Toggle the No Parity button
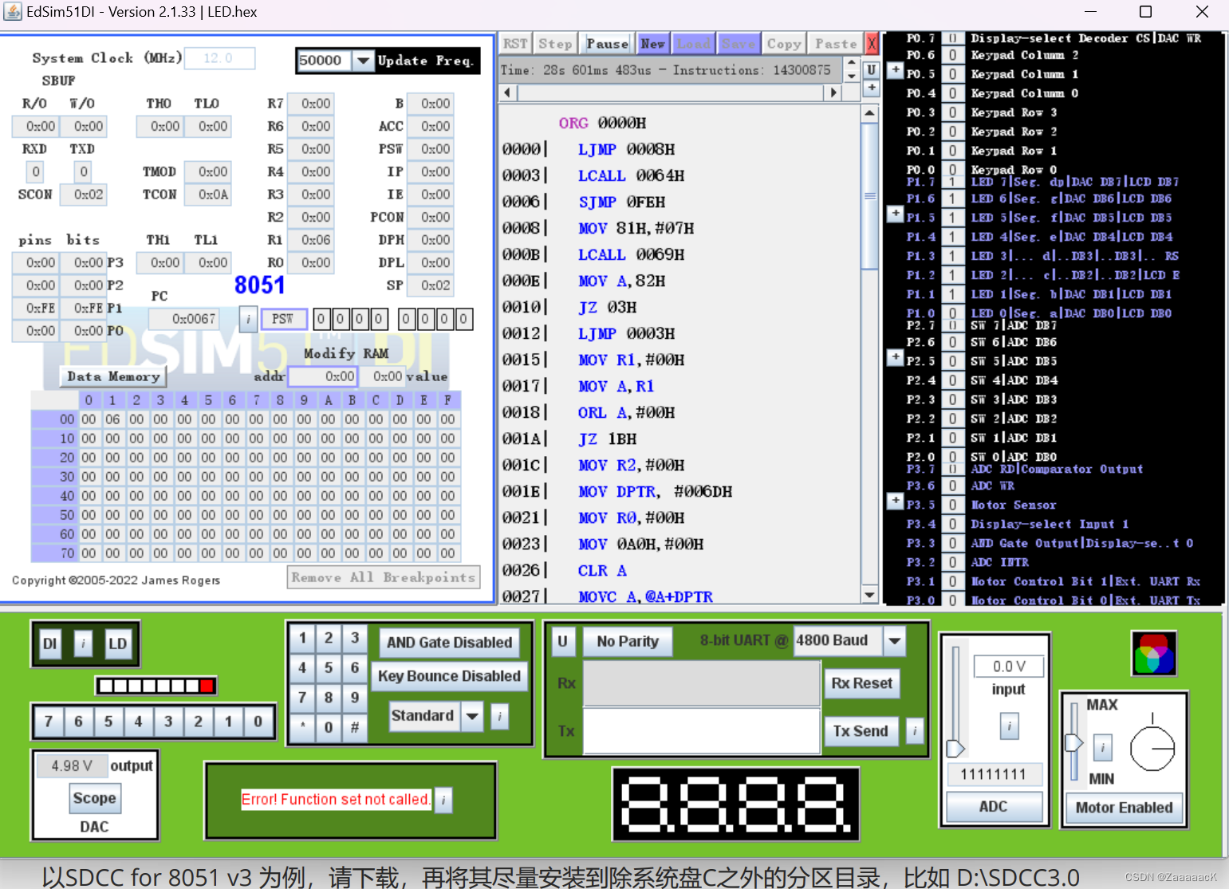Screen dimensions: 1229x889 click(628, 641)
